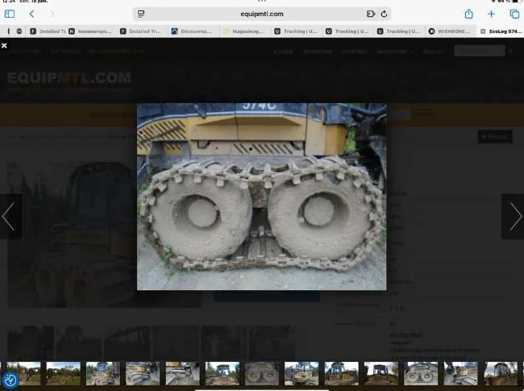Close the image lightbox with the X

(4, 45)
